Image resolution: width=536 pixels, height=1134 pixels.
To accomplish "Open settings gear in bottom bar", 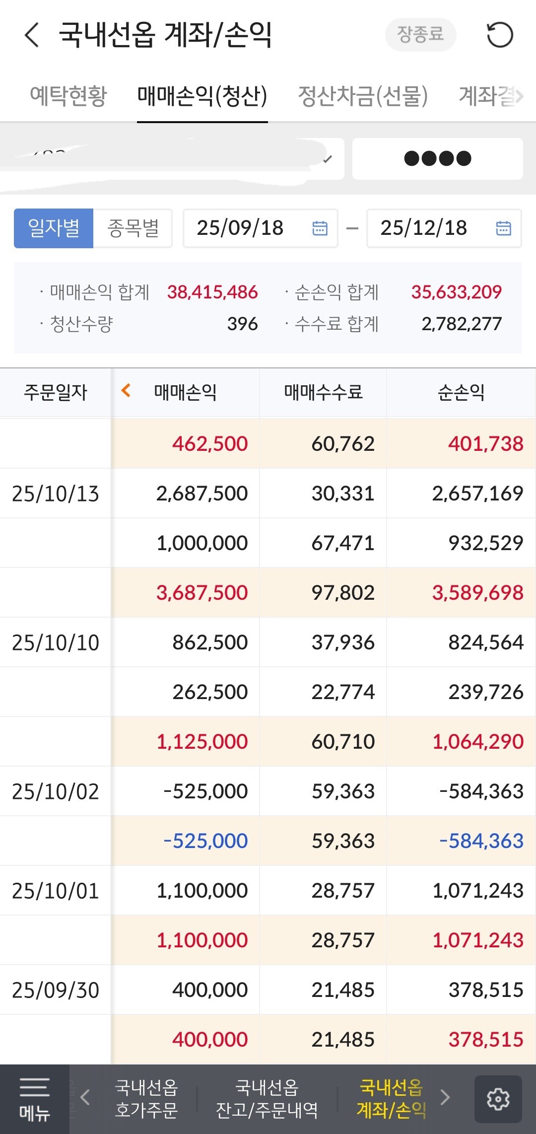I will click(x=498, y=1099).
